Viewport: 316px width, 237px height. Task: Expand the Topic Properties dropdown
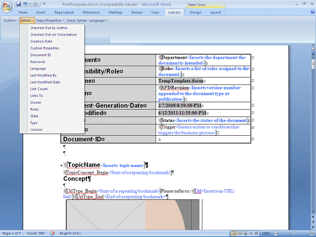coord(50,20)
